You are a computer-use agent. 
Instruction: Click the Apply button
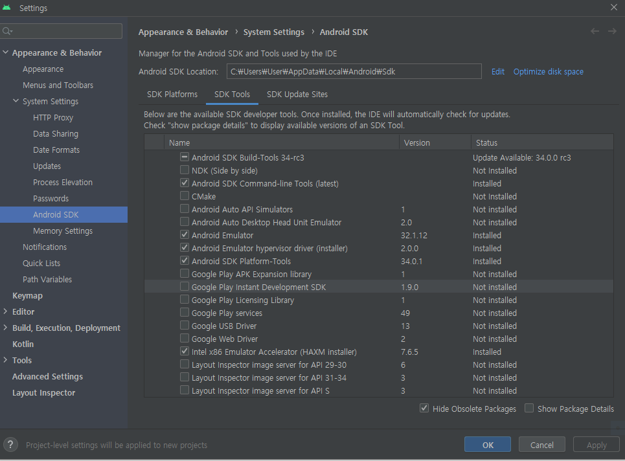tap(597, 444)
